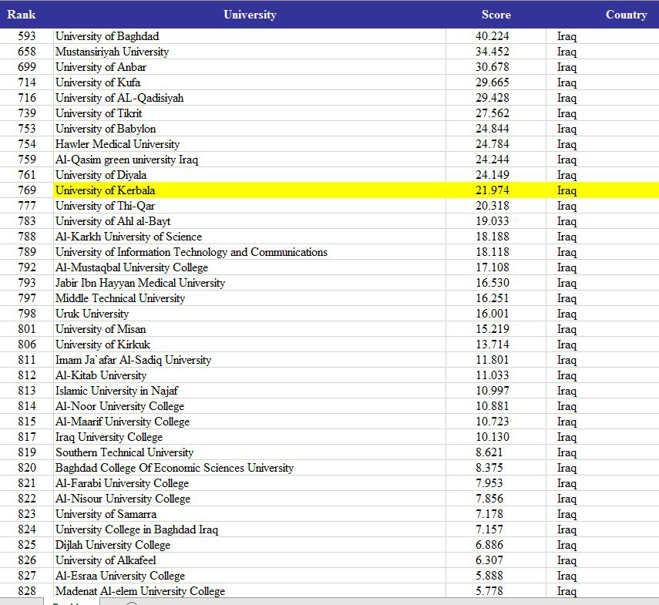659x605 pixels.
Task: Click the Iraq cell in University of Baghdad row
Action: tap(603, 36)
